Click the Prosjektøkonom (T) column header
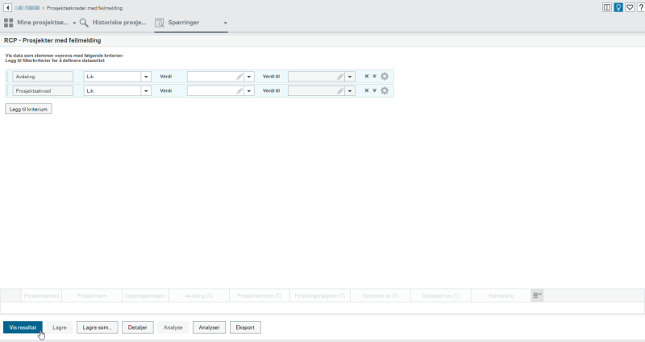This screenshot has height=342, width=645. 259,295
